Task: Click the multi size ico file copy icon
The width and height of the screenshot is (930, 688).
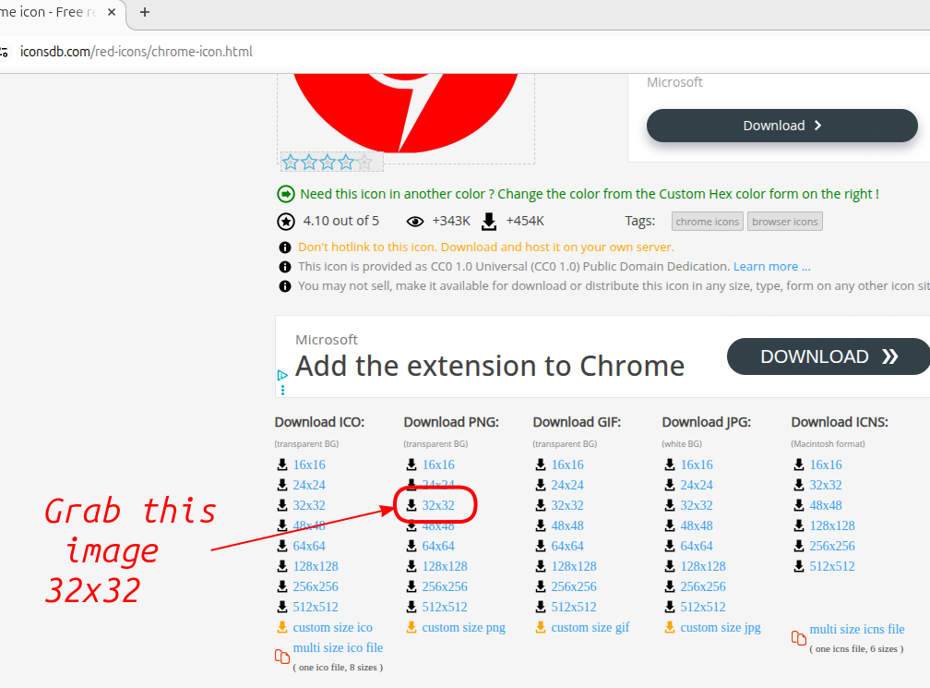Action: [282, 657]
